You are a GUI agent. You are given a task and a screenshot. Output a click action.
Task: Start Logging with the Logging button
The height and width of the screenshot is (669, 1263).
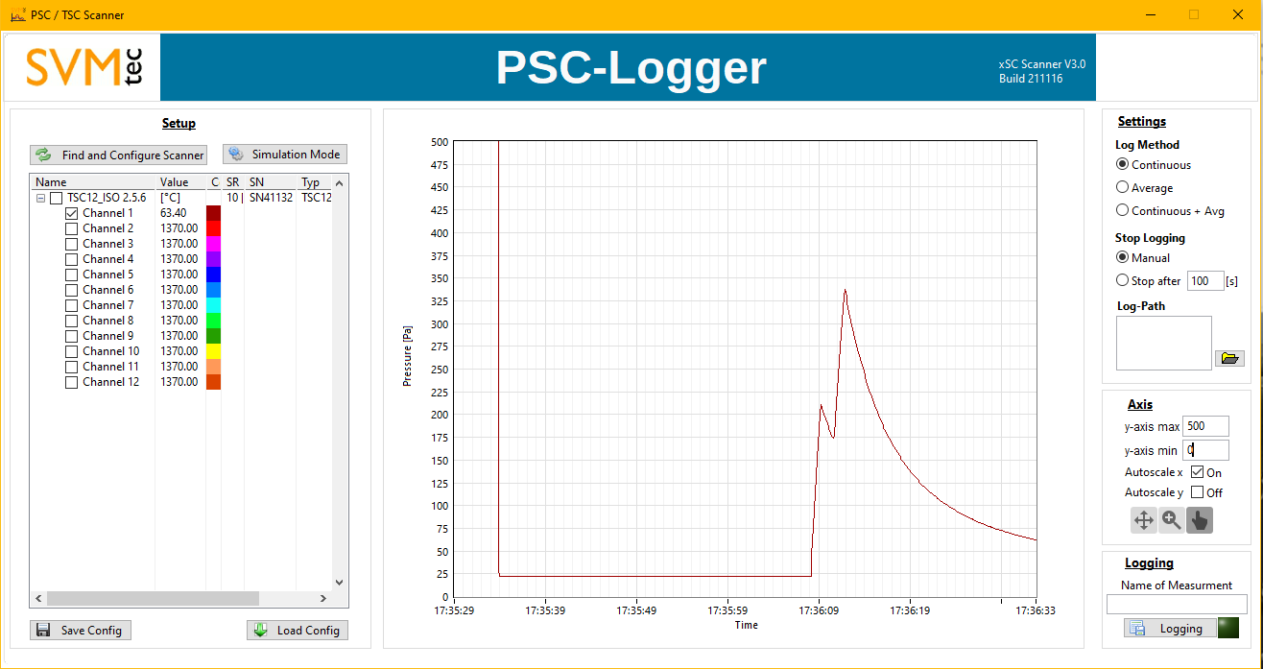pyautogui.click(x=1169, y=629)
